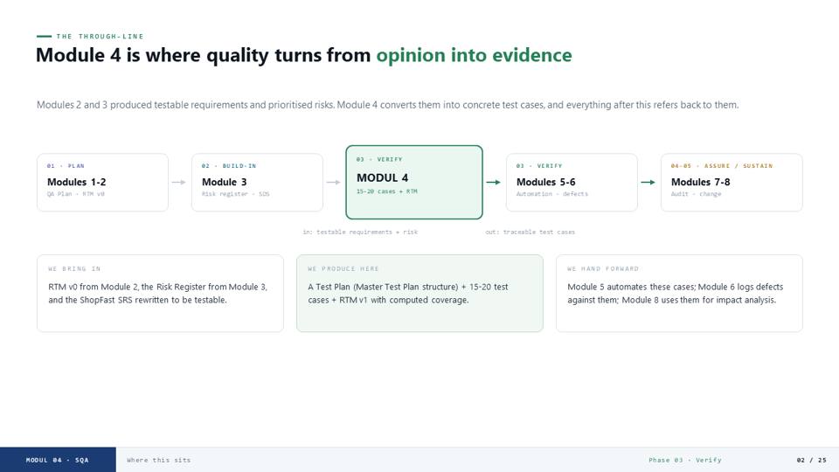The width and height of the screenshot is (839, 472).
Task: Click arrow between Module 3 and MODUL 4
Action: pyautogui.click(x=333, y=183)
